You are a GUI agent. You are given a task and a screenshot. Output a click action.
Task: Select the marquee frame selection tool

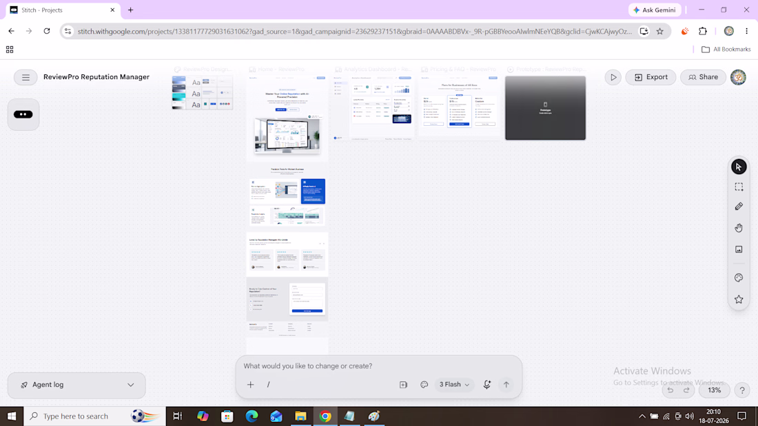point(739,187)
